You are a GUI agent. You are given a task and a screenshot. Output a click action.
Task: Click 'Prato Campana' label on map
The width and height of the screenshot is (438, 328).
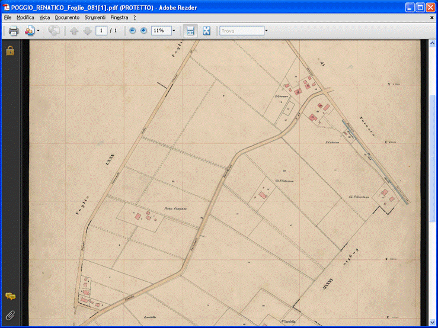pyautogui.click(x=175, y=208)
